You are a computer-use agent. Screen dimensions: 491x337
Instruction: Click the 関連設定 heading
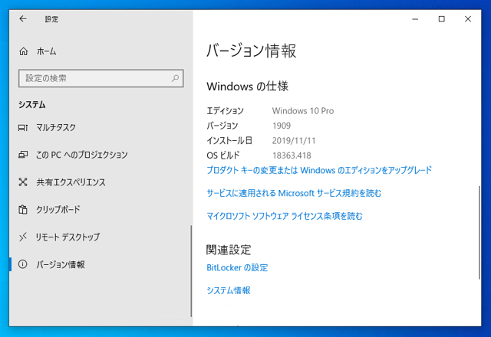tap(229, 250)
